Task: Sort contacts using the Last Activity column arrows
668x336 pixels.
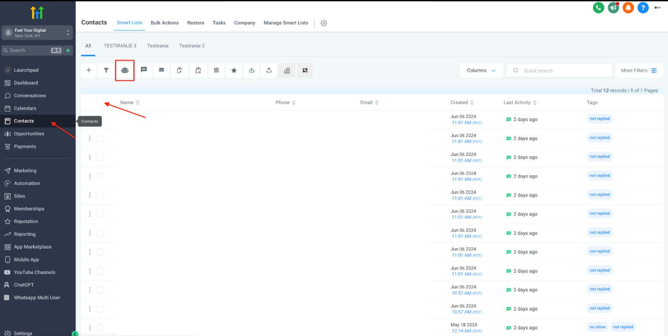Action: (x=535, y=103)
